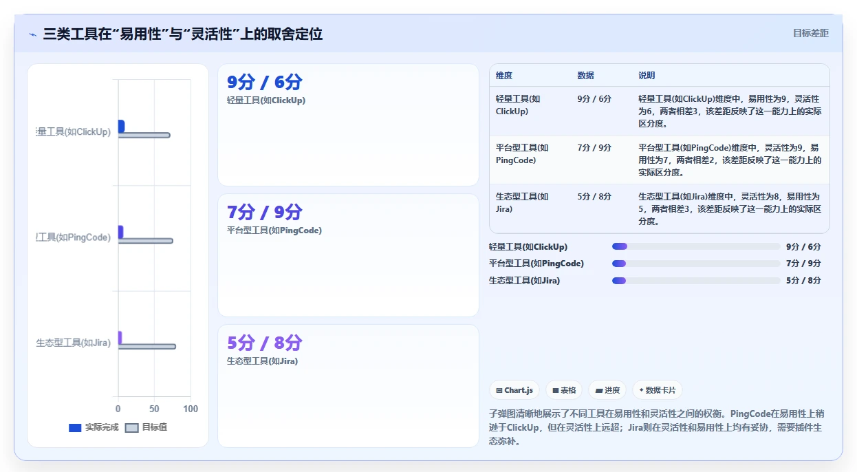The height and width of the screenshot is (472, 857).
Task: Click the 数据 column header
Action: pos(586,76)
